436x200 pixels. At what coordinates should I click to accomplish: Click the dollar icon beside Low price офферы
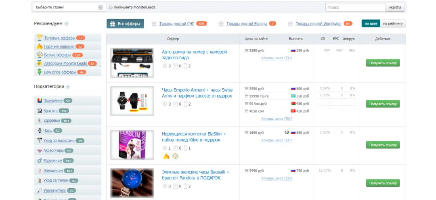(40, 72)
